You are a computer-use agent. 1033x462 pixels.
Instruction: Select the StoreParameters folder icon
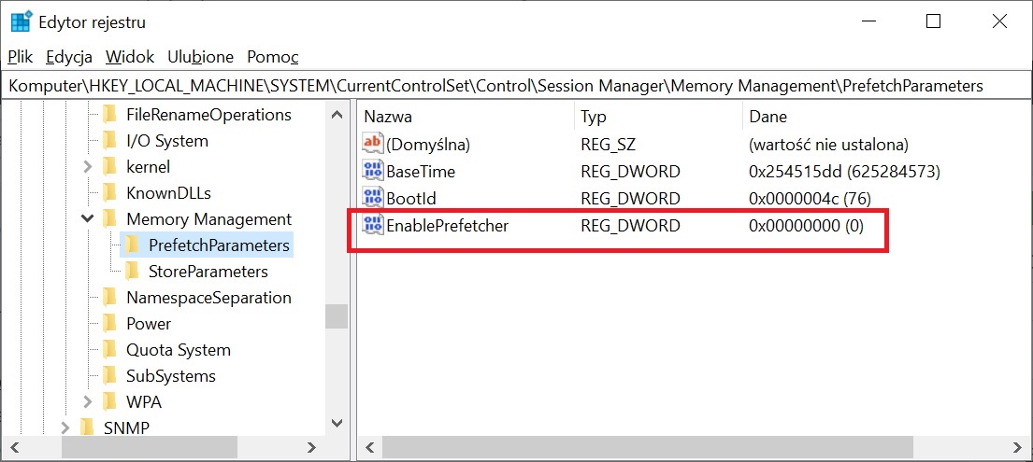133,272
